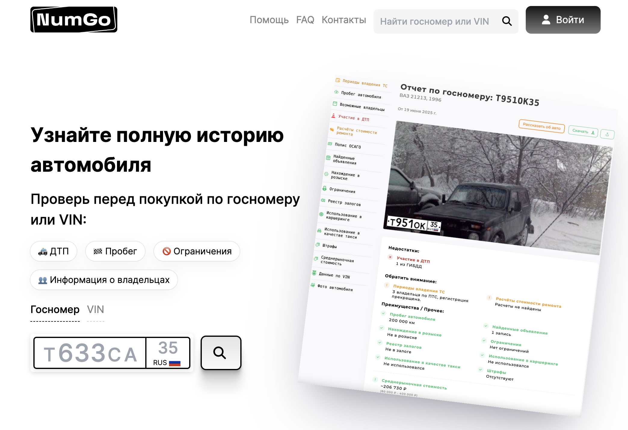Open the Помощь menu item
This screenshot has width=628, height=430.
(269, 20)
